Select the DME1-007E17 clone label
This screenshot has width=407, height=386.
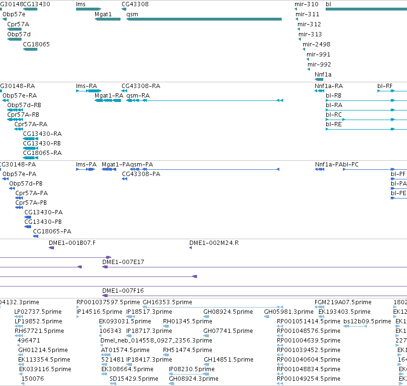(123, 262)
